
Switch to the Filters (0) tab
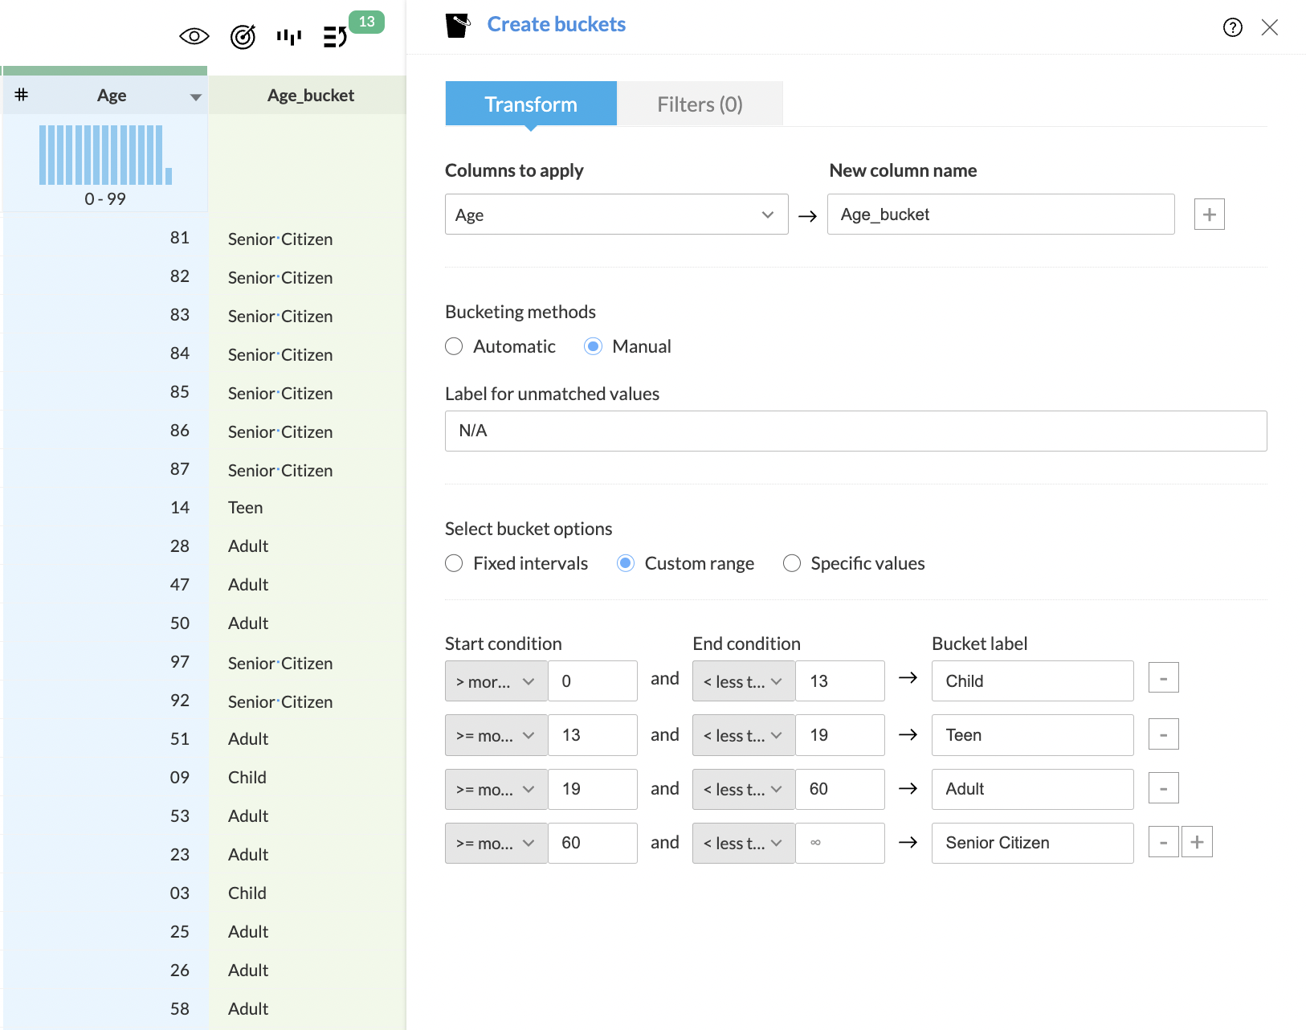(700, 104)
